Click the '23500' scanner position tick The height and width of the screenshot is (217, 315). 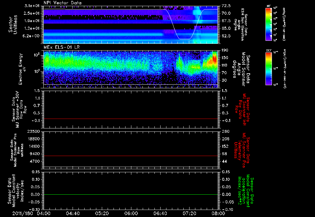pyautogui.click(x=34, y=131)
